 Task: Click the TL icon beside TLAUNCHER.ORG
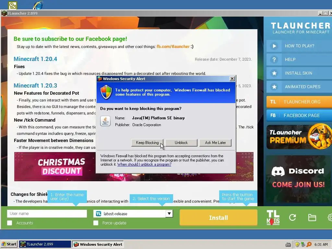click(x=273, y=102)
